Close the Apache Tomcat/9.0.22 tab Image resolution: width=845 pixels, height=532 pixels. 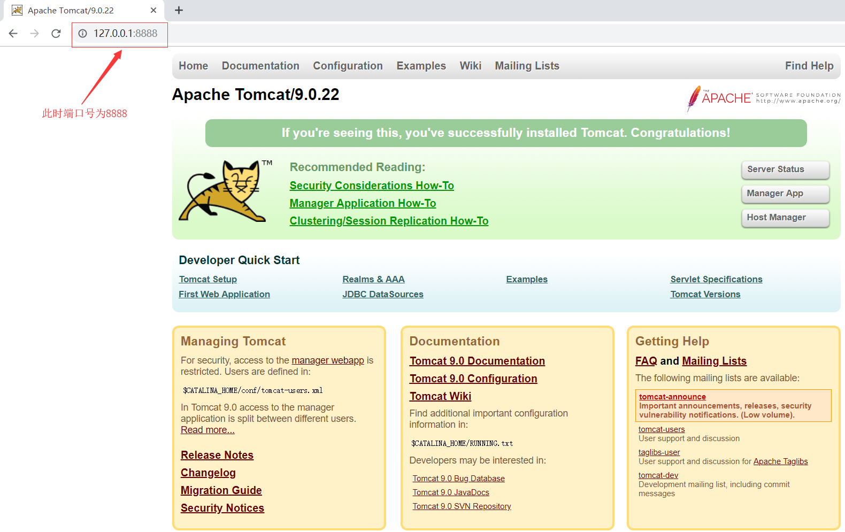[153, 10]
